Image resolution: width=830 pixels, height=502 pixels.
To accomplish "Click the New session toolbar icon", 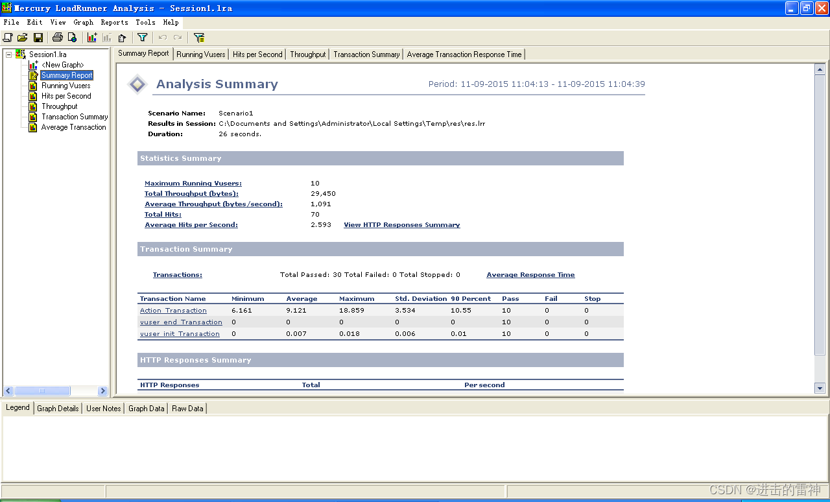I will click(x=8, y=38).
